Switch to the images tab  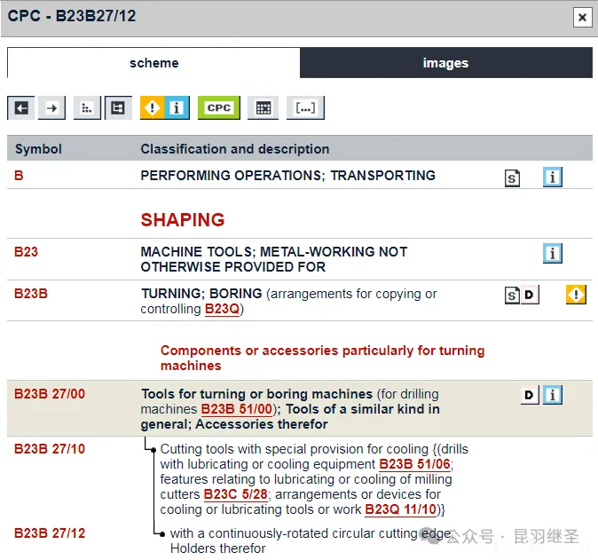pos(445,63)
